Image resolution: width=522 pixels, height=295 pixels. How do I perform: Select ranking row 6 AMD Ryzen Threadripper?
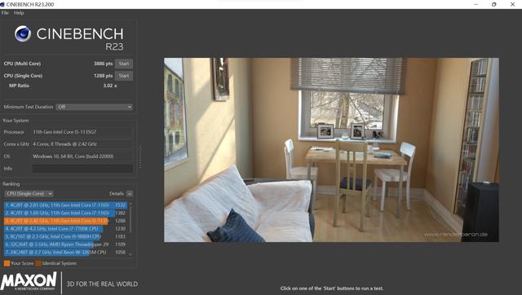[65, 244]
